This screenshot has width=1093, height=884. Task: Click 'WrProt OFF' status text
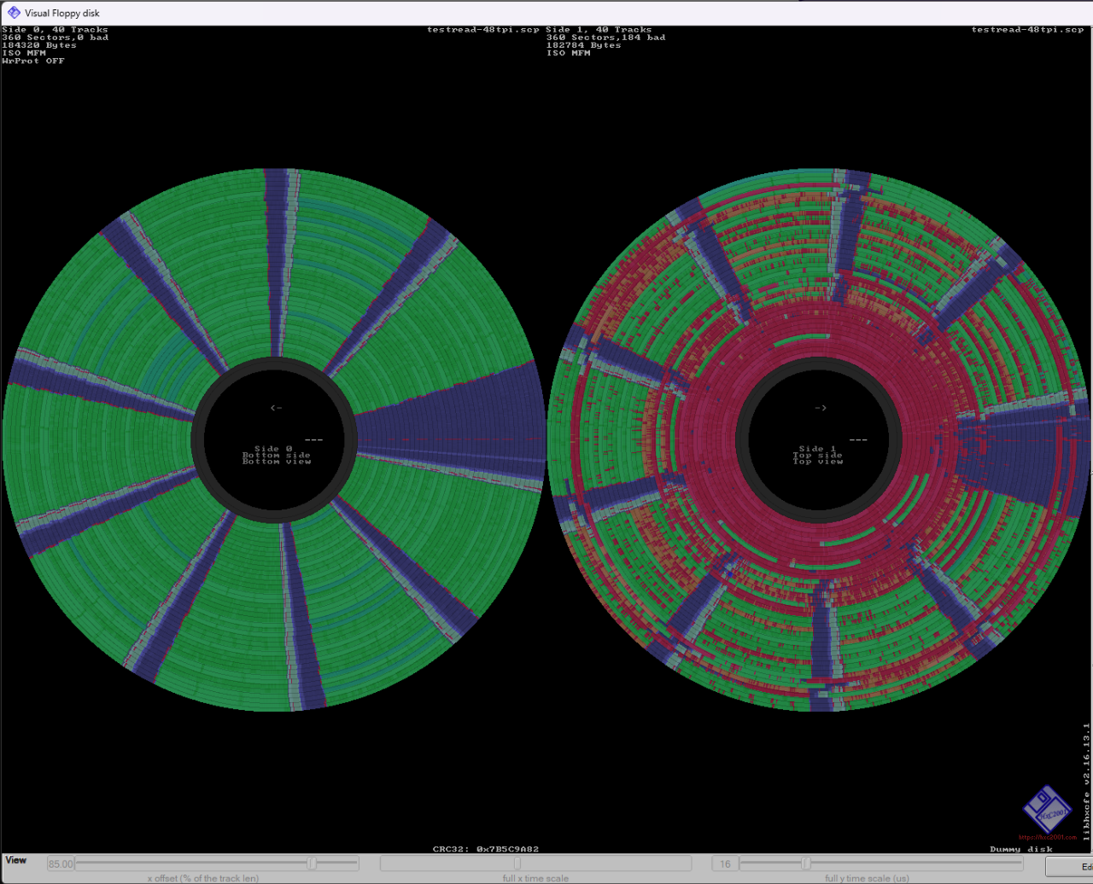pyautogui.click(x=33, y=61)
